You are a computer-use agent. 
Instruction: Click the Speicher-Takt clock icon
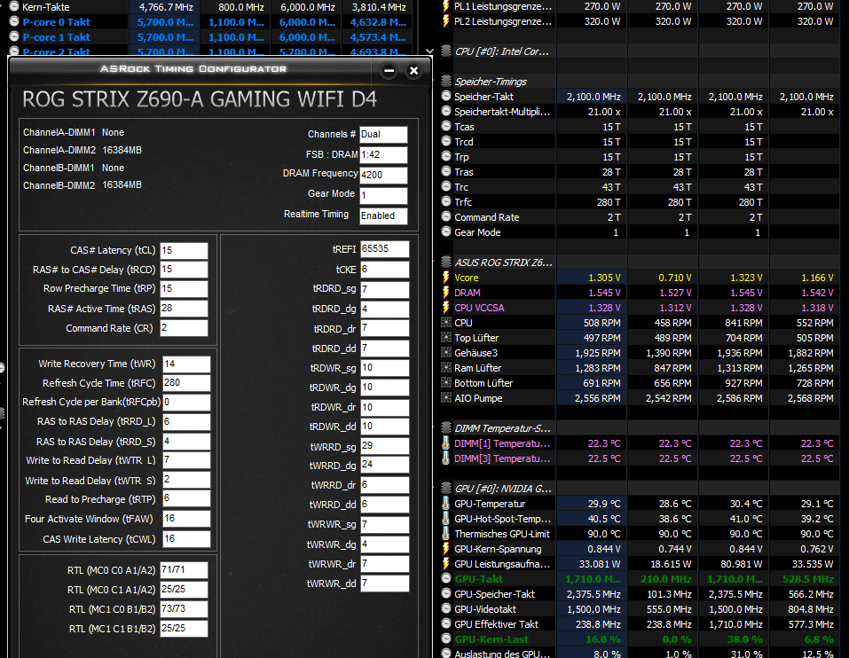[446, 97]
